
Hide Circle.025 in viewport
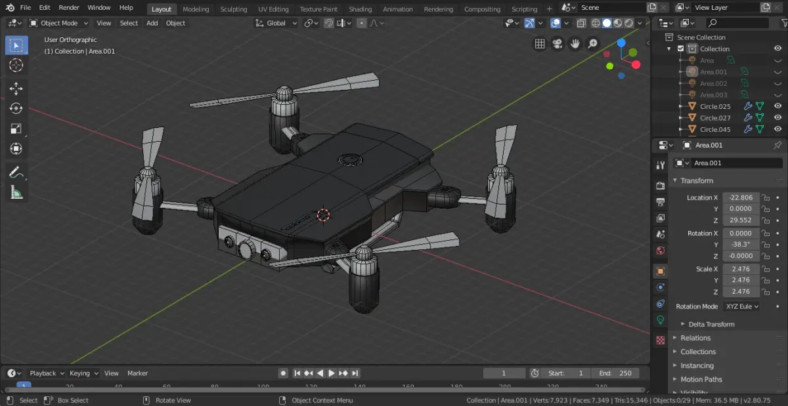pyautogui.click(x=777, y=106)
